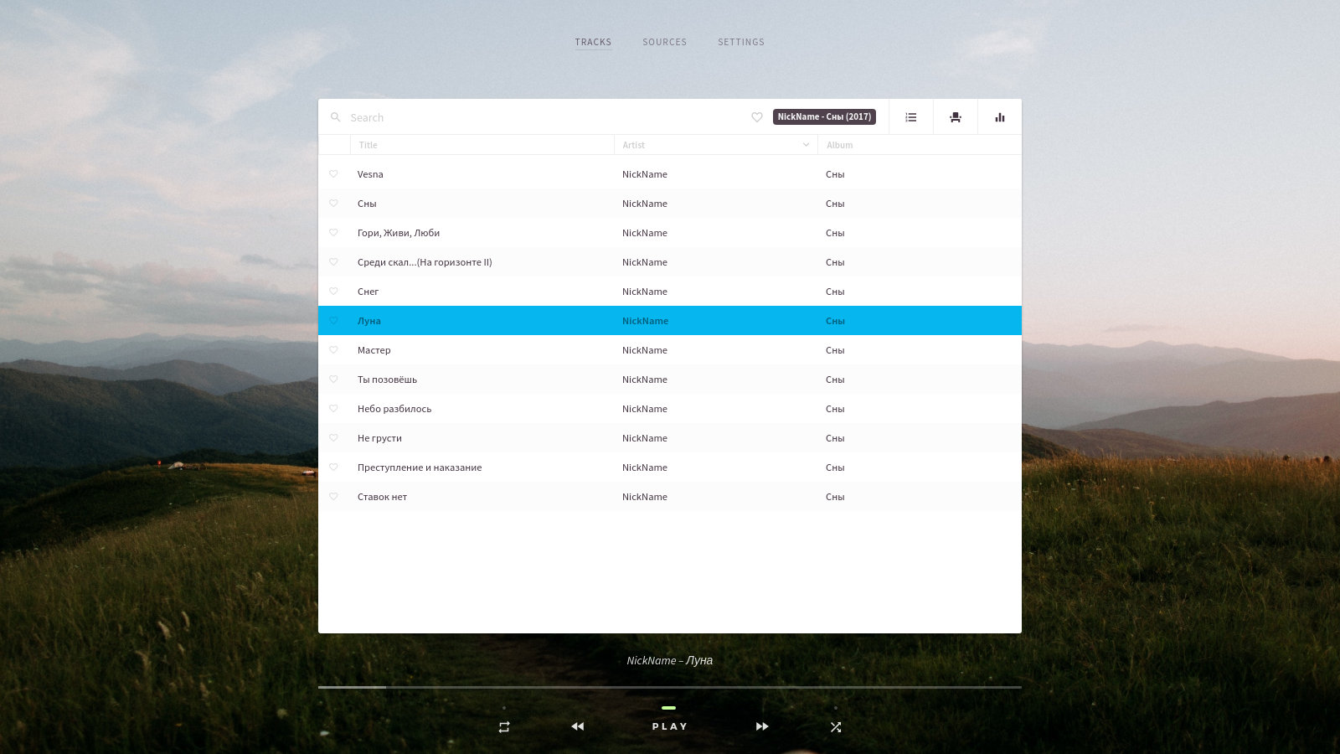Open the armchair icon next to playlist
The width and height of the screenshot is (1340, 754).
tap(956, 117)
